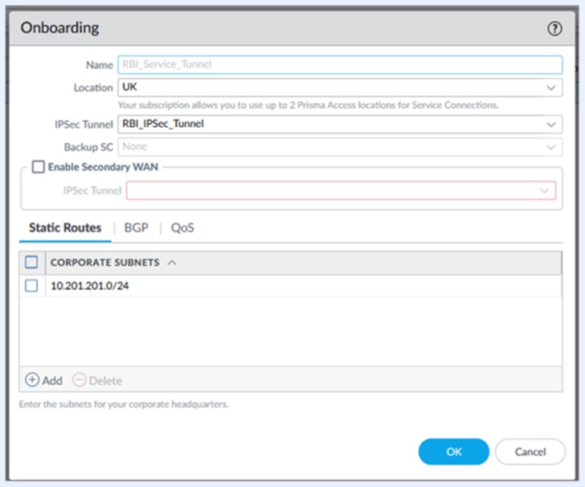The height and width of the screenshot is (487, 585).
Task: Open the help question mark icon
Action: coord(554,28)
